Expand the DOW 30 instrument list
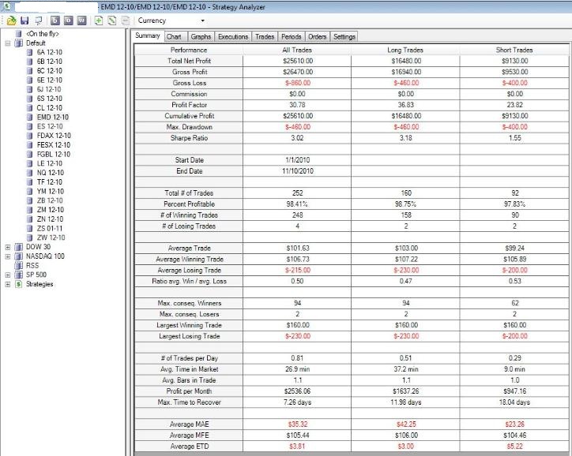Image resolution: width=572 pixels, height=456 pixels. tap(8, 247)
